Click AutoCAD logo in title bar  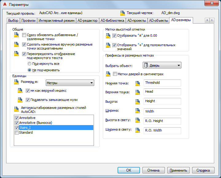tap(5, 5)
